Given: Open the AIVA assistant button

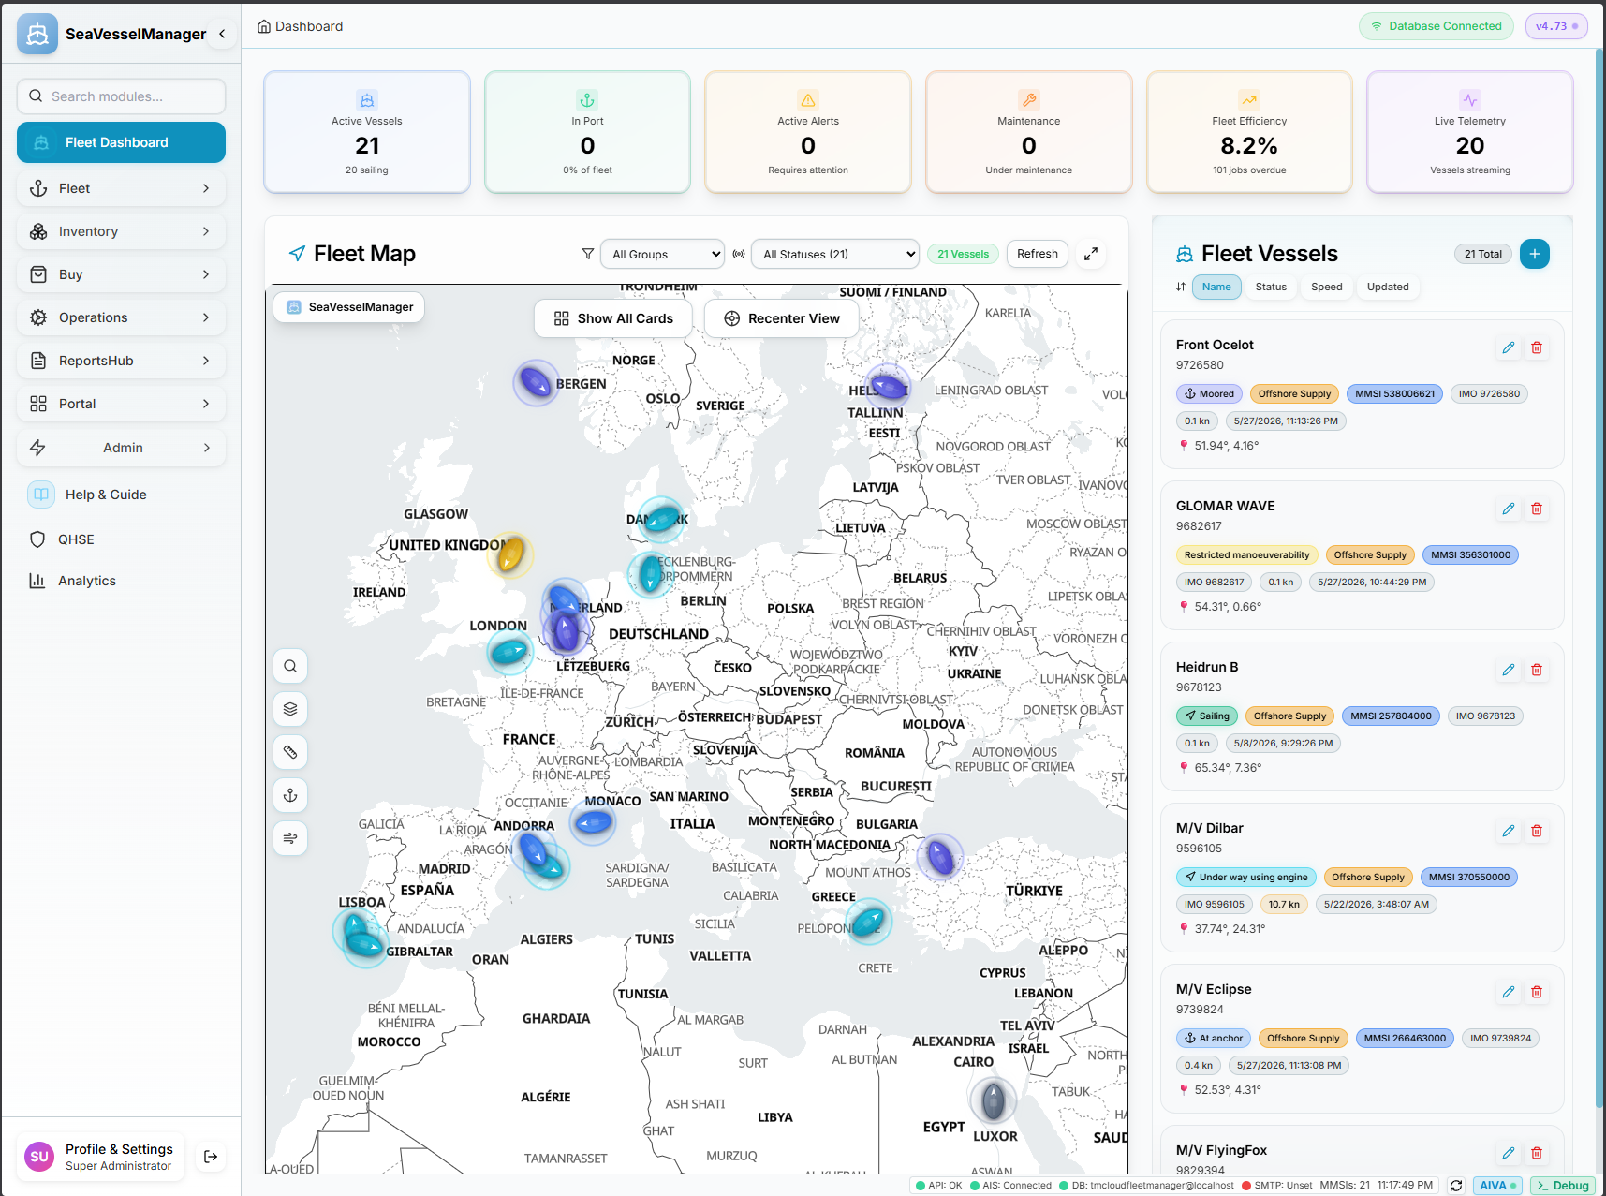Looking at the screenshot, I should point(1497,1186).
